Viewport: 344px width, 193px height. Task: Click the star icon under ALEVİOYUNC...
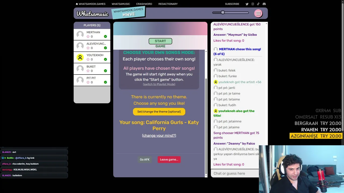point(88,48)
